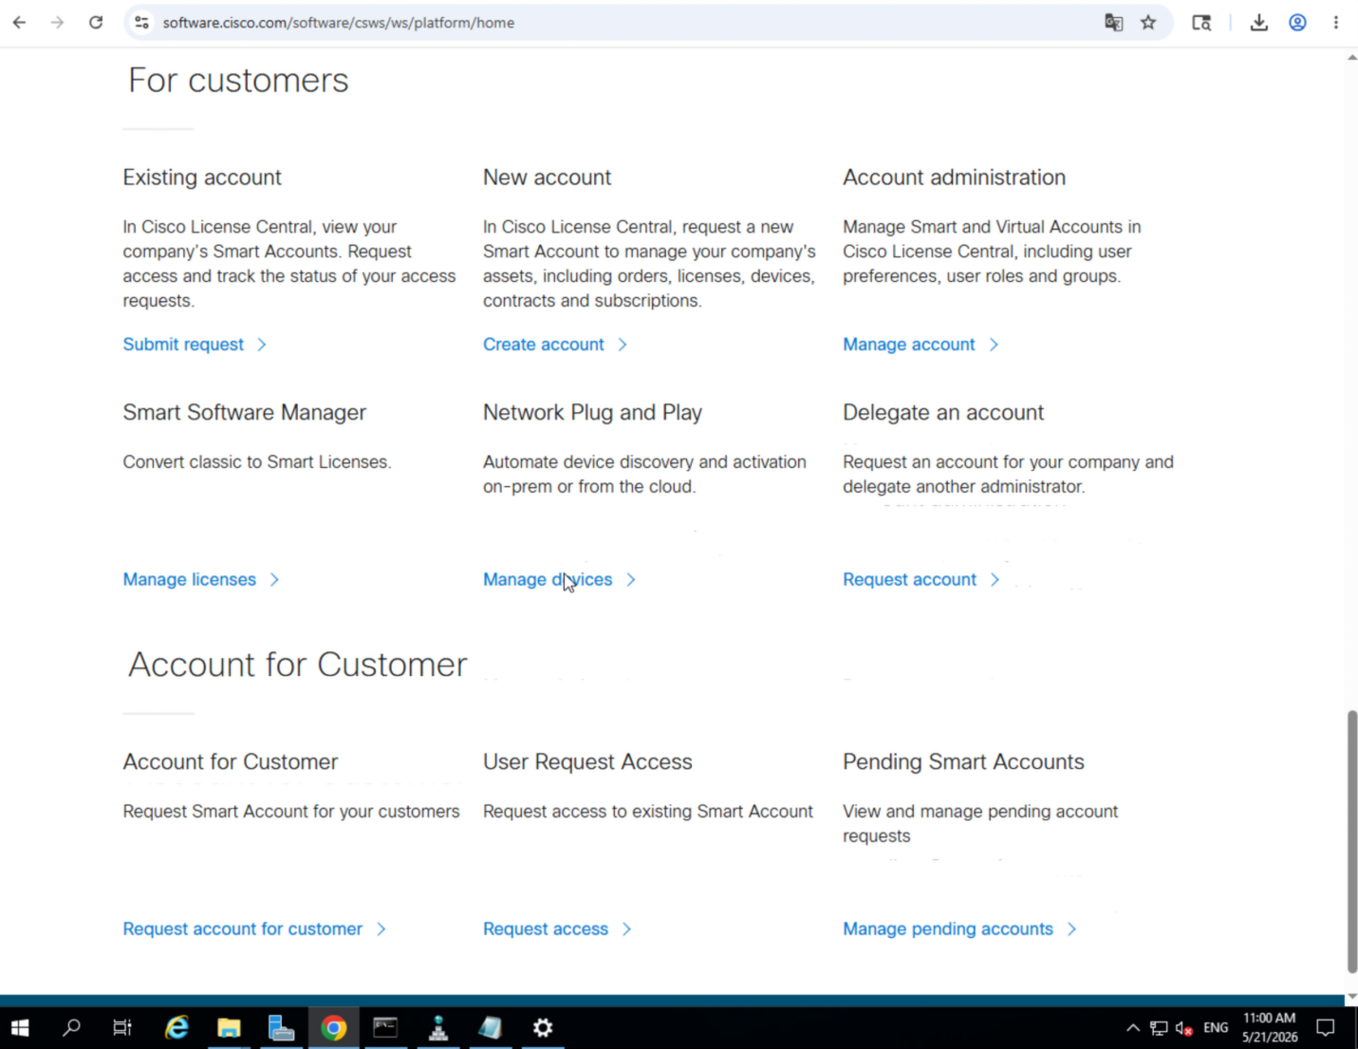Image resolution: width=1358 pixels, height=1049 pixels.
Task: Open the taskbar clock and date
Action: pyautogui.click(x=1270, y=1027)
